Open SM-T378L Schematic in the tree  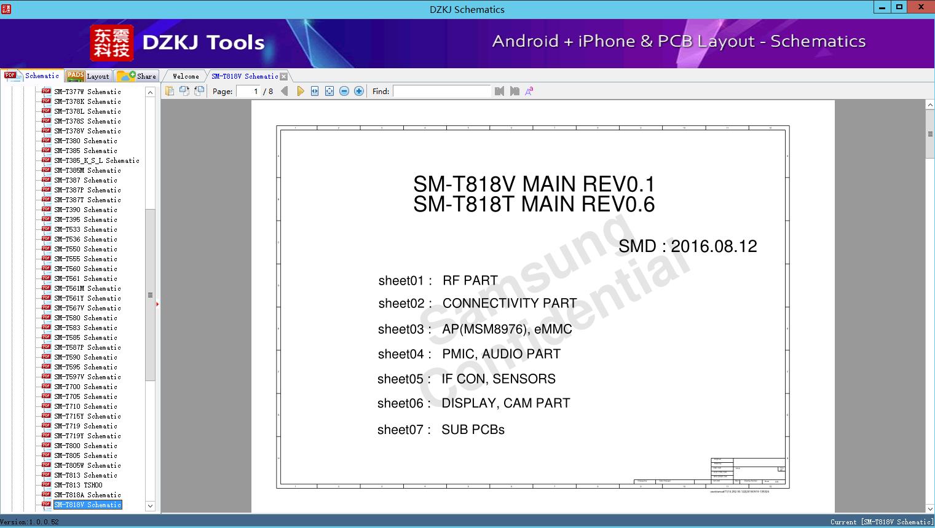pos(87,111)
